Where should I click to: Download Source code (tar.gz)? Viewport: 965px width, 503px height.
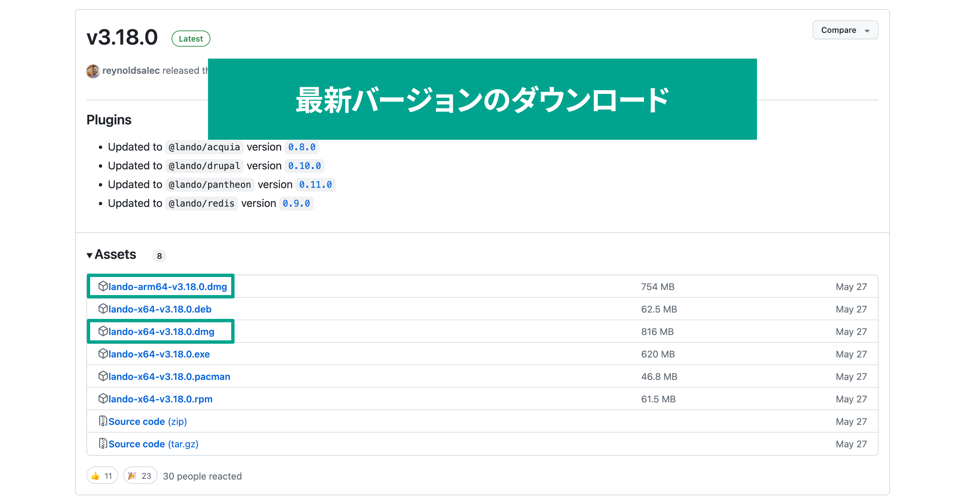tap(153, 444)
